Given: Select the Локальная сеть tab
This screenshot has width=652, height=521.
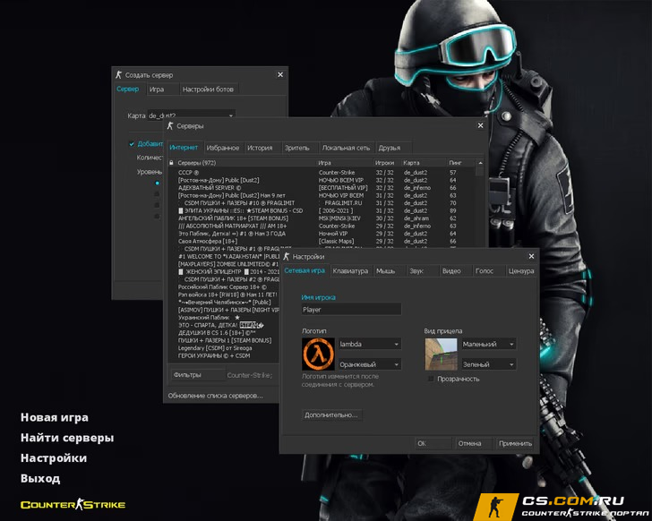Looking at the screenshot, I should (346, 148).
